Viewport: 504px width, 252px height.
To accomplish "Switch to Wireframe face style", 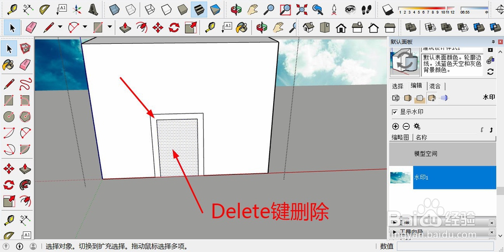I will coord(150,9).
